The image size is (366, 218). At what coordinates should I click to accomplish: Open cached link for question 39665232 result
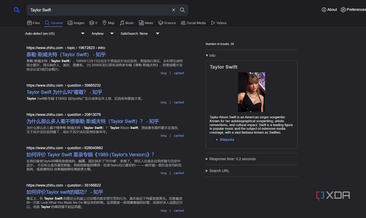pos(179,102)
